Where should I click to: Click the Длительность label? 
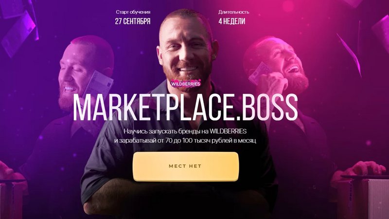[x=233, y=12]
